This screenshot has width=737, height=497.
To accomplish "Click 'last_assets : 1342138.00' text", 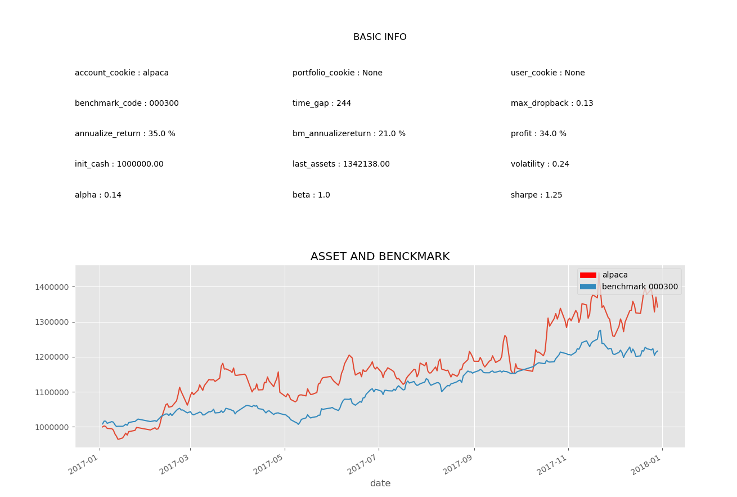I will click(341, 164).
